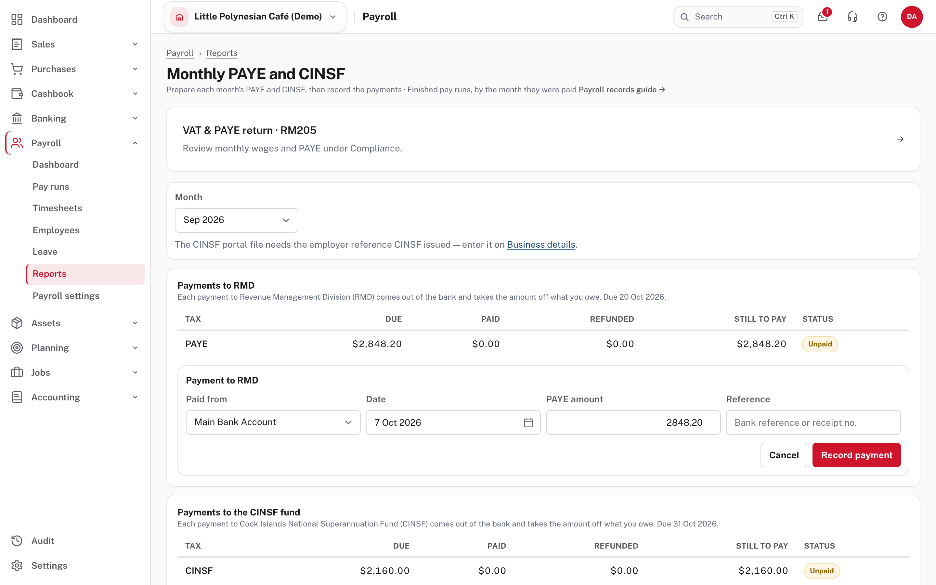936x585 pixels.
Task: Click the Jobs briefcase icon
Action: (17, 372)
